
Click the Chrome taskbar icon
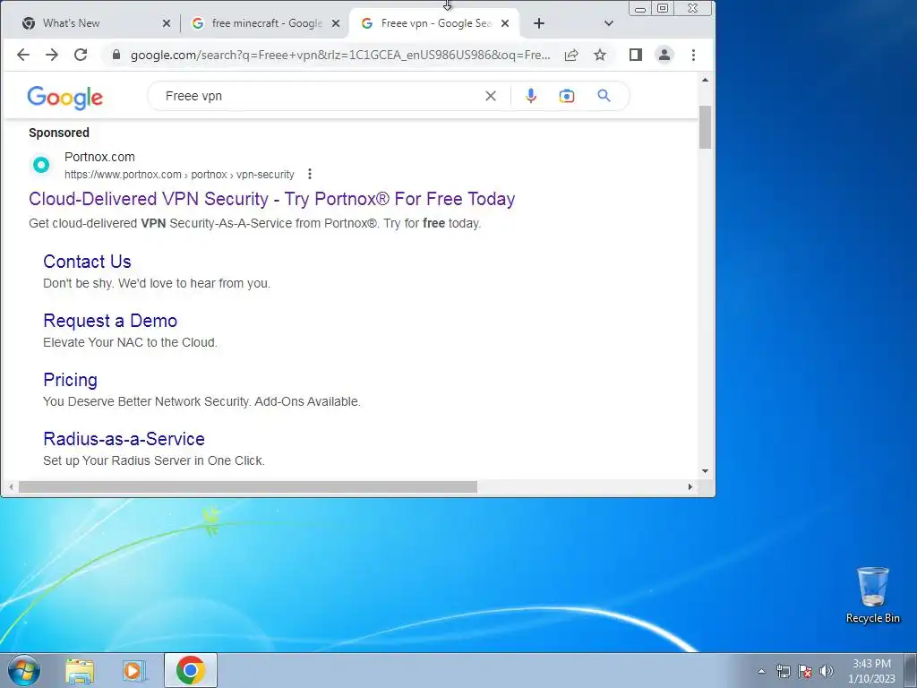191,670
